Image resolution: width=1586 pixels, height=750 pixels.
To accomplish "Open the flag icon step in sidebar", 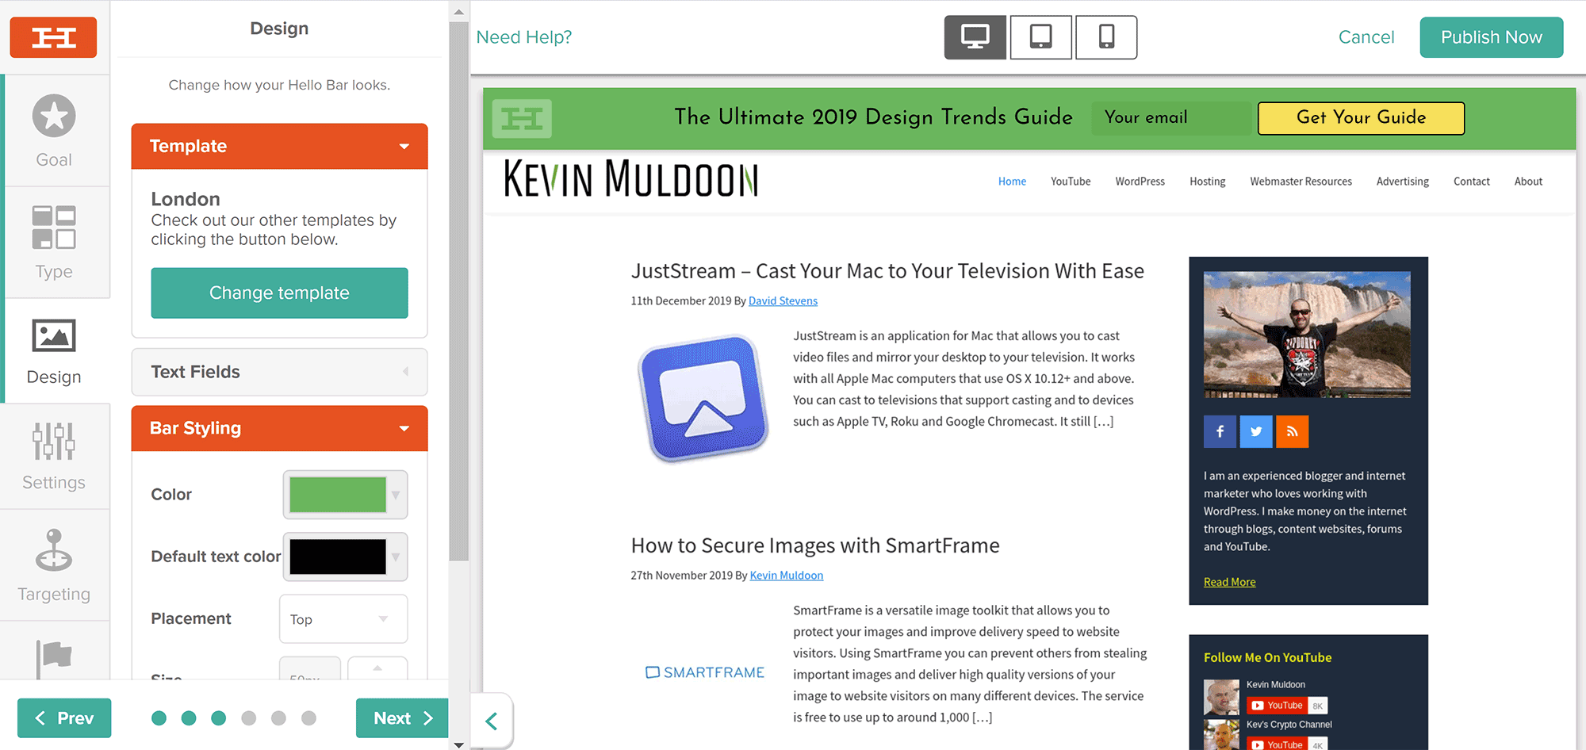I will (54, 658).
